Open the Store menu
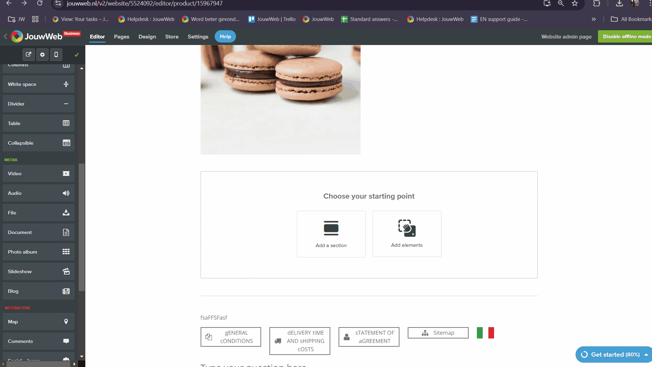 click(172, 36)
